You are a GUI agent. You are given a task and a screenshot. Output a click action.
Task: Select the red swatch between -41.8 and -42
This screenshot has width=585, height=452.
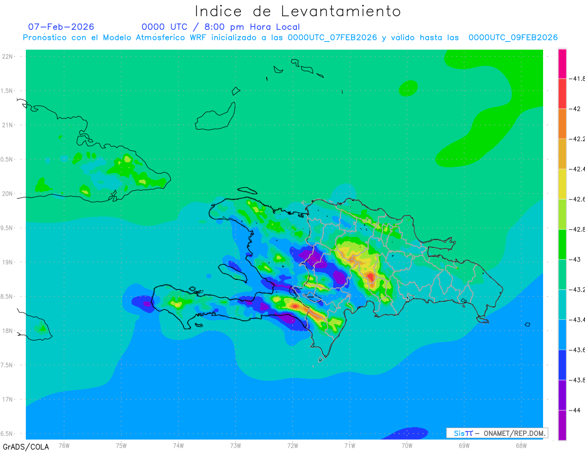(x=562, y=93)
